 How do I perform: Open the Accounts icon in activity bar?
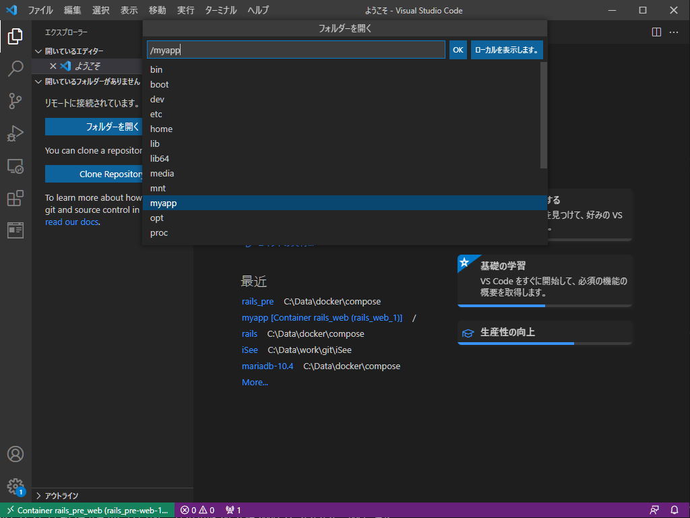(x=15, y=454)
